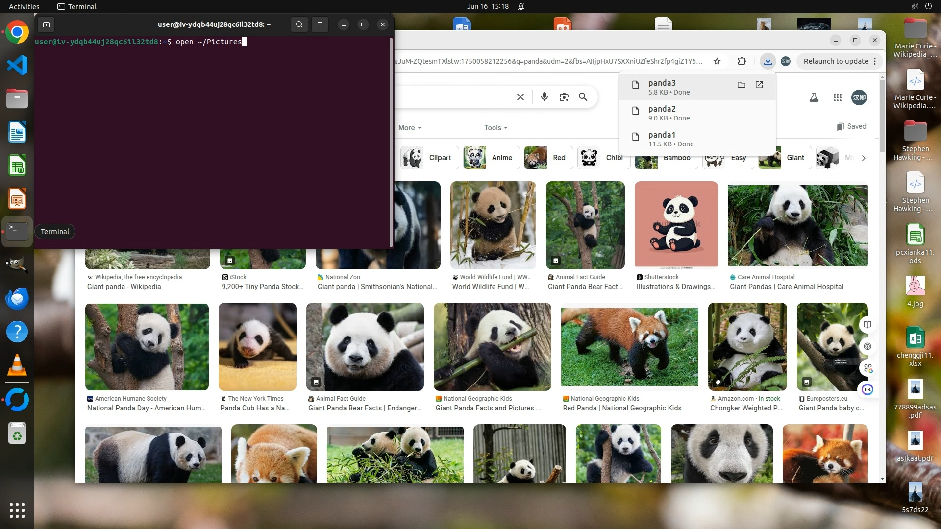The height and width of the screenshot is (529, 941).
Task: Open terminal search magnifier button
Action: tap(299, 24)
